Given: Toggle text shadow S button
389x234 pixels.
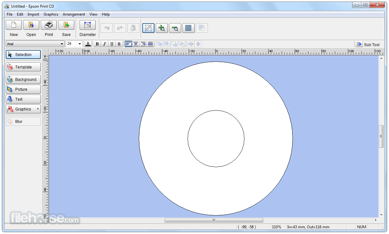Looking at the screenshot, I should (119, 44).
